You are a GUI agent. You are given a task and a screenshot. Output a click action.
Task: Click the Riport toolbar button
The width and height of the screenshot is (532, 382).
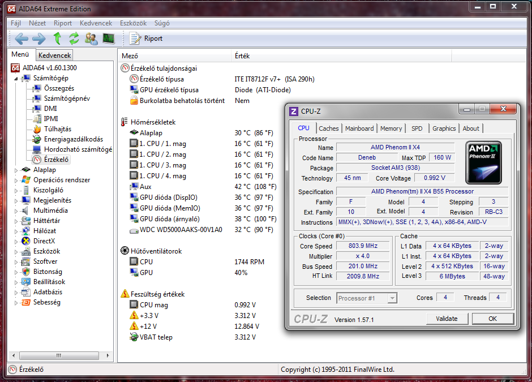pyautogui.click(x=146, y=38)
